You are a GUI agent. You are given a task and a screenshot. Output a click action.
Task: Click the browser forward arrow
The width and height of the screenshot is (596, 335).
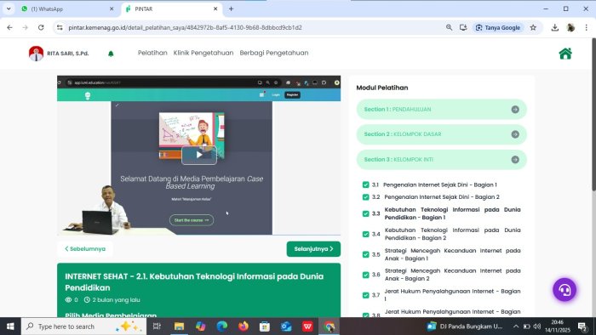[25, 27]
